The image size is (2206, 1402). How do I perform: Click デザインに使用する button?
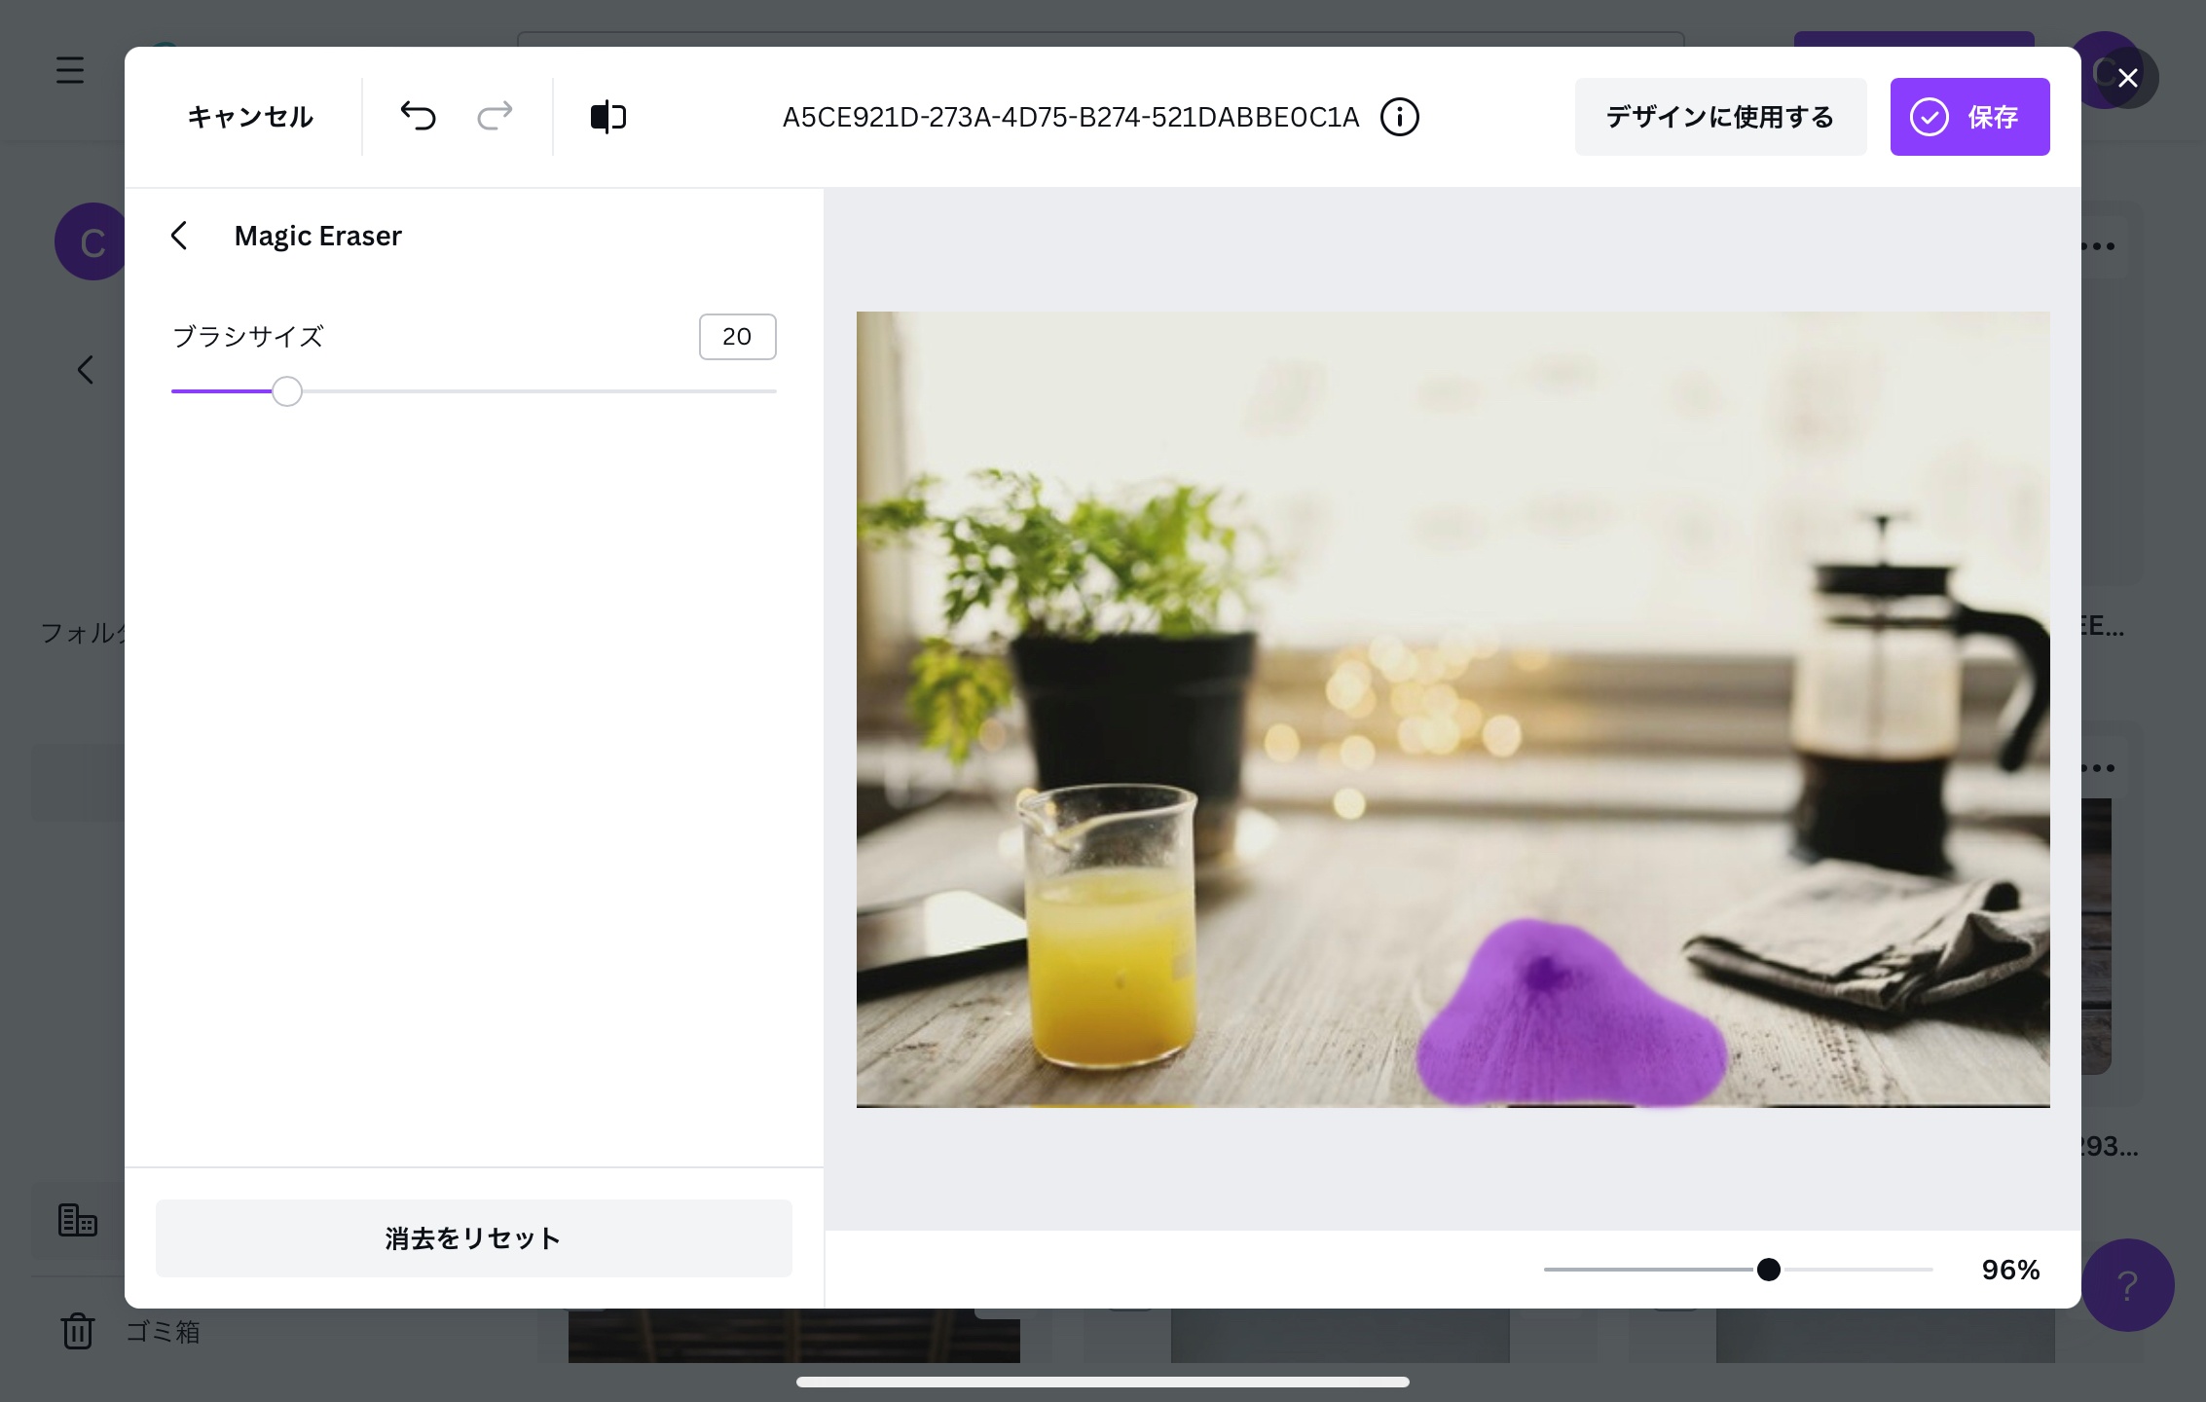click(x=1720, y=117)
